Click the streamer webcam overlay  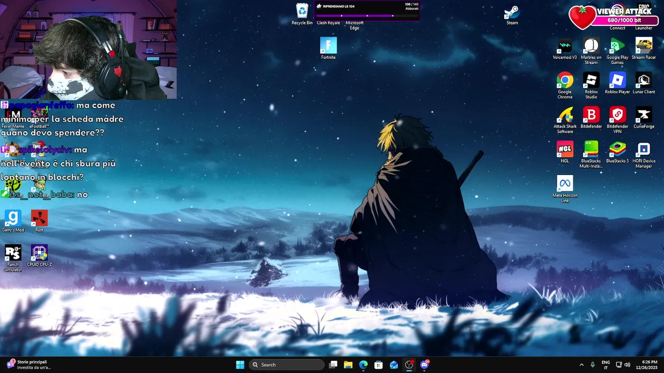pos(88,49)
